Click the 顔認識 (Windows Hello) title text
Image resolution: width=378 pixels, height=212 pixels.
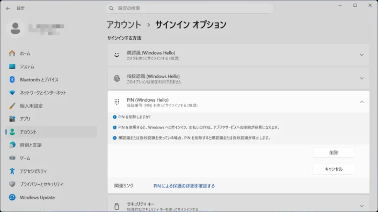click(151, 52)
